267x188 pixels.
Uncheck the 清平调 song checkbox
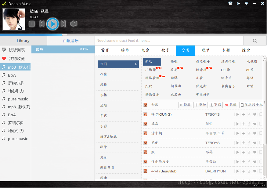[x=146, y=133]
